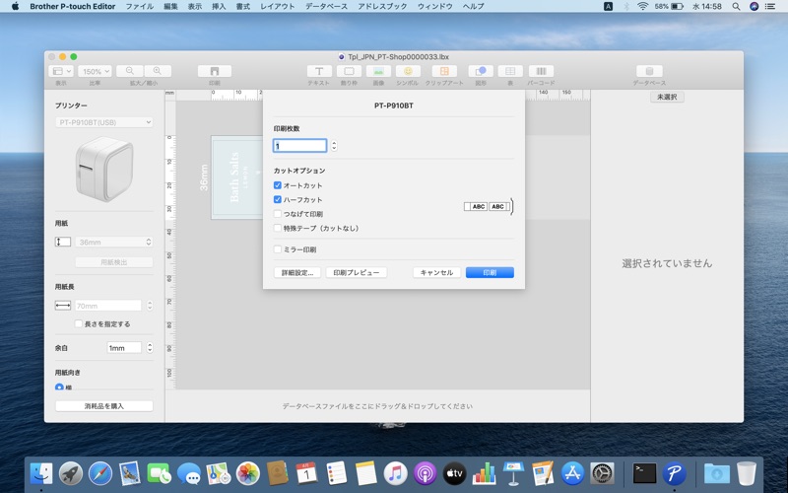Click the Wi-Fi icon in menu bar

tap(642, 7)
